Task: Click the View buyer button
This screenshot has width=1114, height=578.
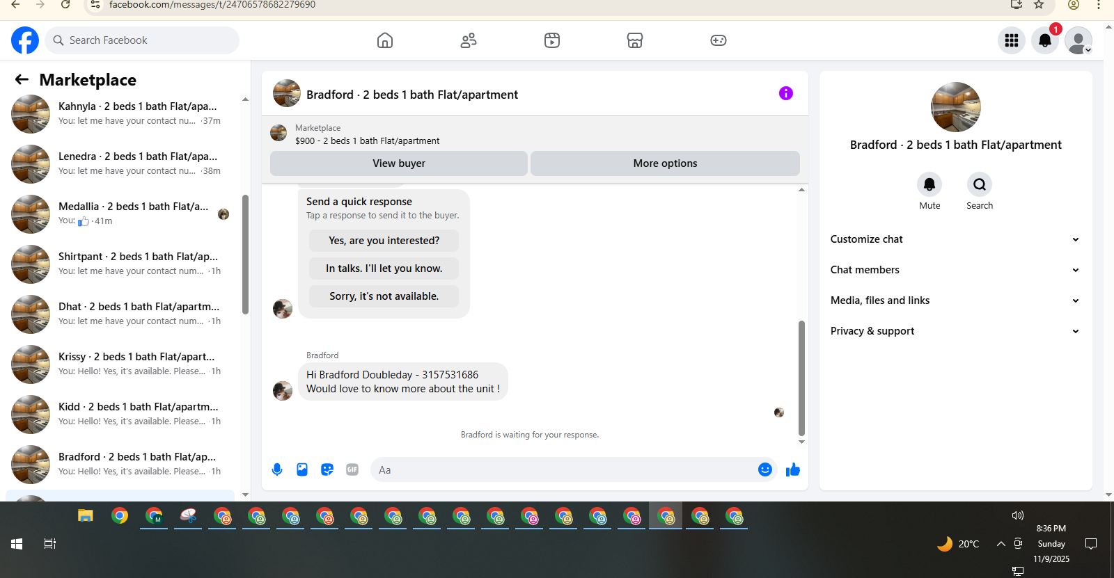Action: click(399, 163)
